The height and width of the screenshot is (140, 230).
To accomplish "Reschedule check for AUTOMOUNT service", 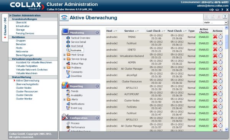I will 220,94.
